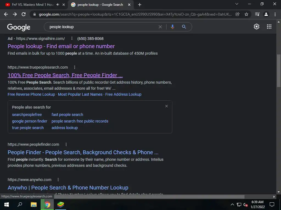This screenshot has height=210, width=281.
Task: Open BlueStacks from the taskbar
Action: click(x=61, y=205)
